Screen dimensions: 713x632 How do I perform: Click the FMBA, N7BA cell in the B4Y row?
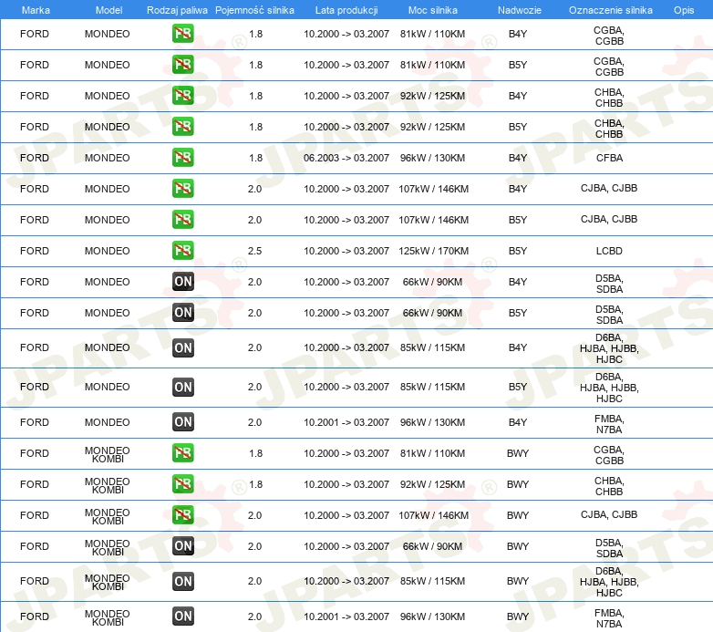[609, 424]
